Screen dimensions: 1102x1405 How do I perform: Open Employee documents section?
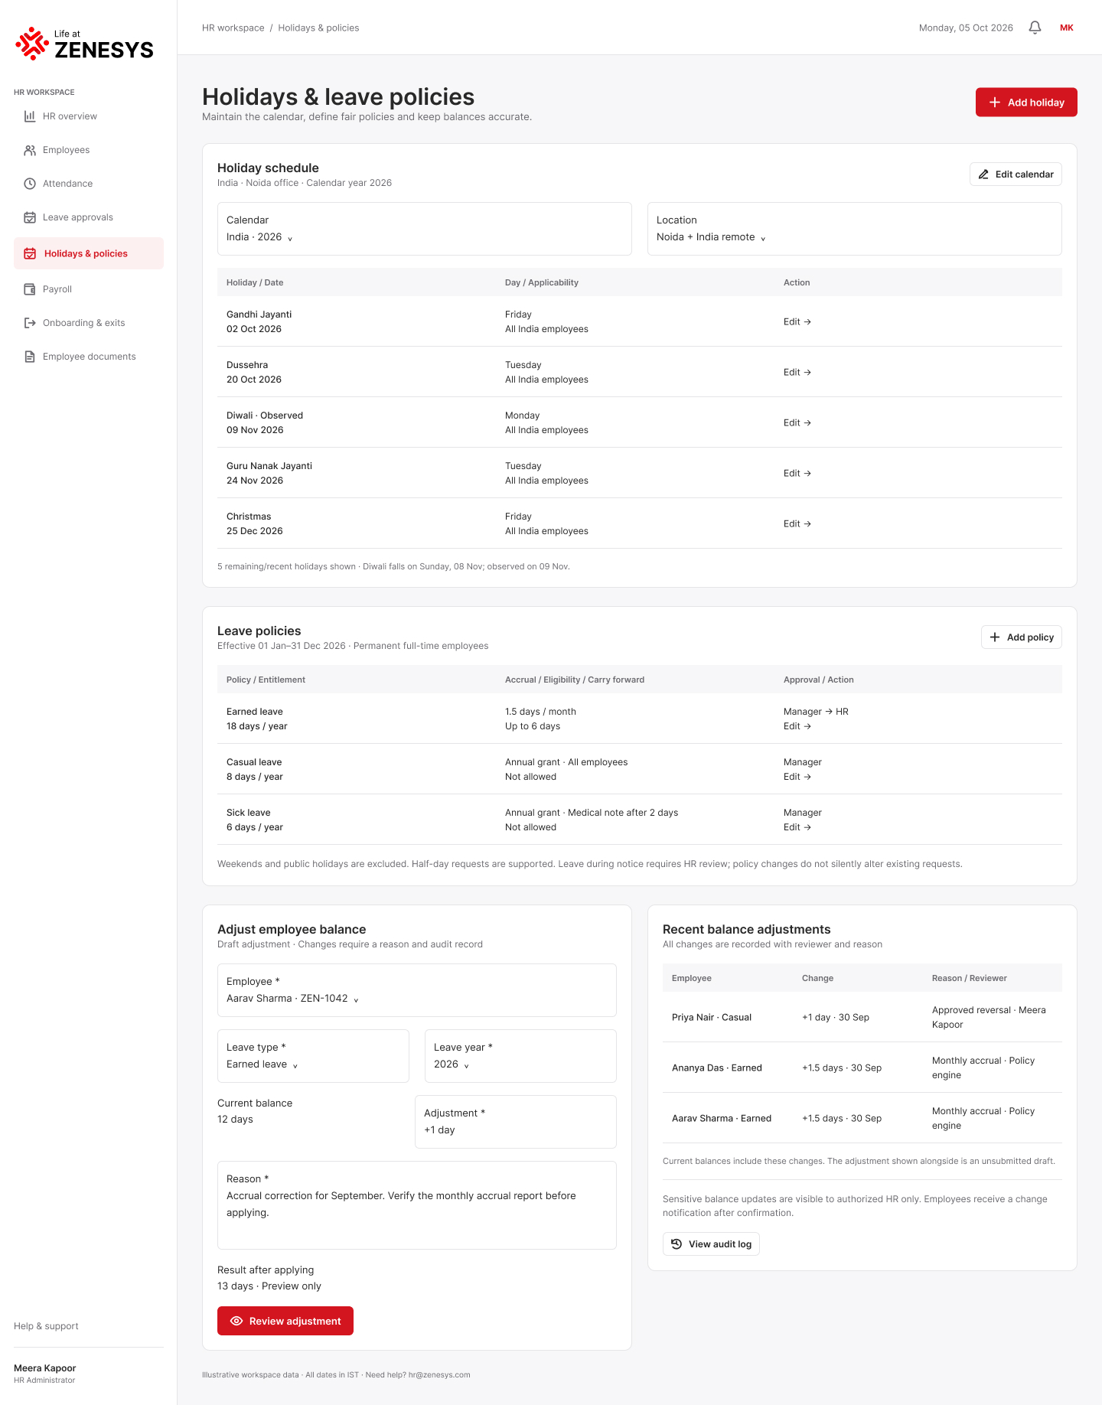pyautogui.click(x=89, y=357)
